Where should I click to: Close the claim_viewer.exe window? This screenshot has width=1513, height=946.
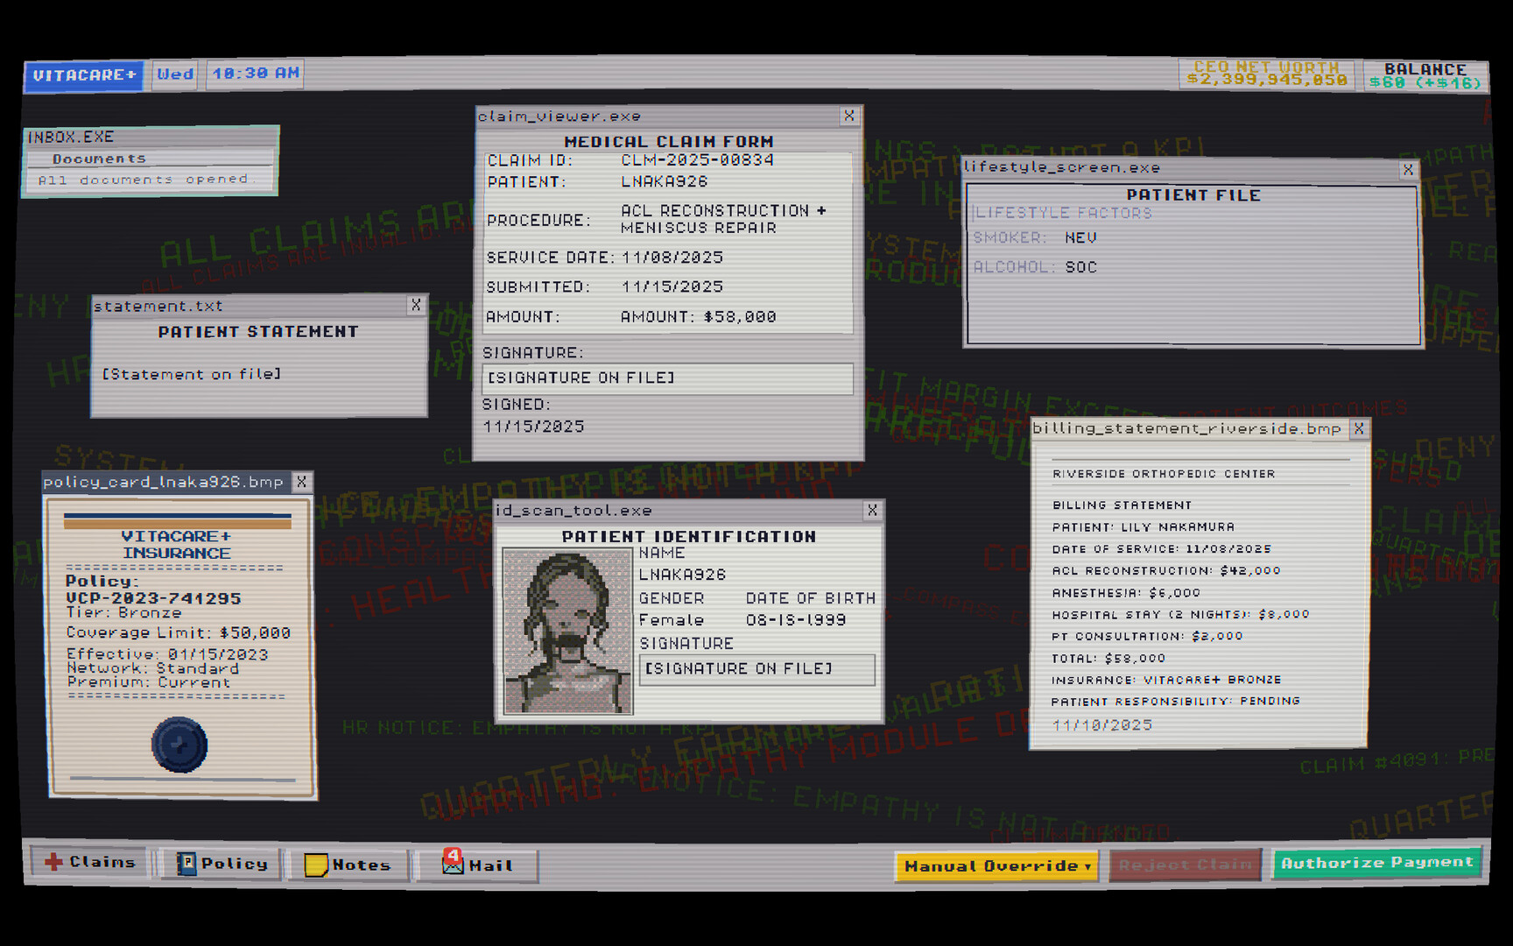click(x=848, y=116)
